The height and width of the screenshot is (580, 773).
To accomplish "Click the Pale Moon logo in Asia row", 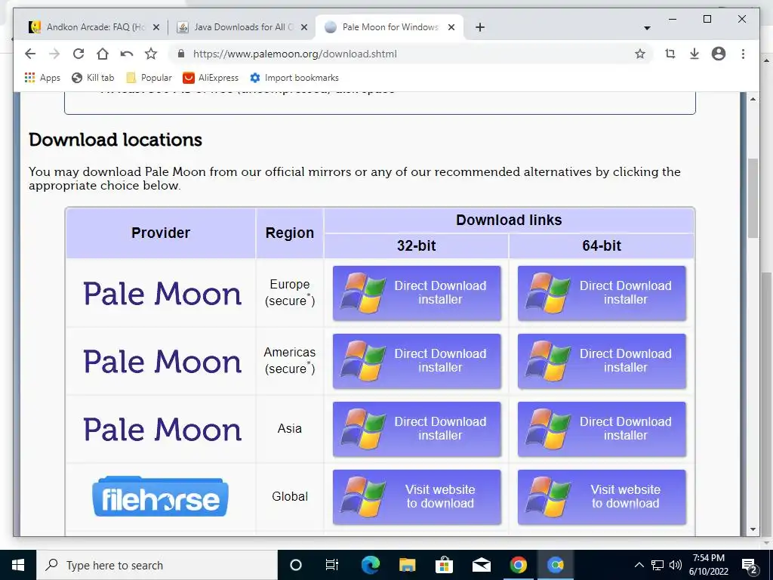I will 162,430.
